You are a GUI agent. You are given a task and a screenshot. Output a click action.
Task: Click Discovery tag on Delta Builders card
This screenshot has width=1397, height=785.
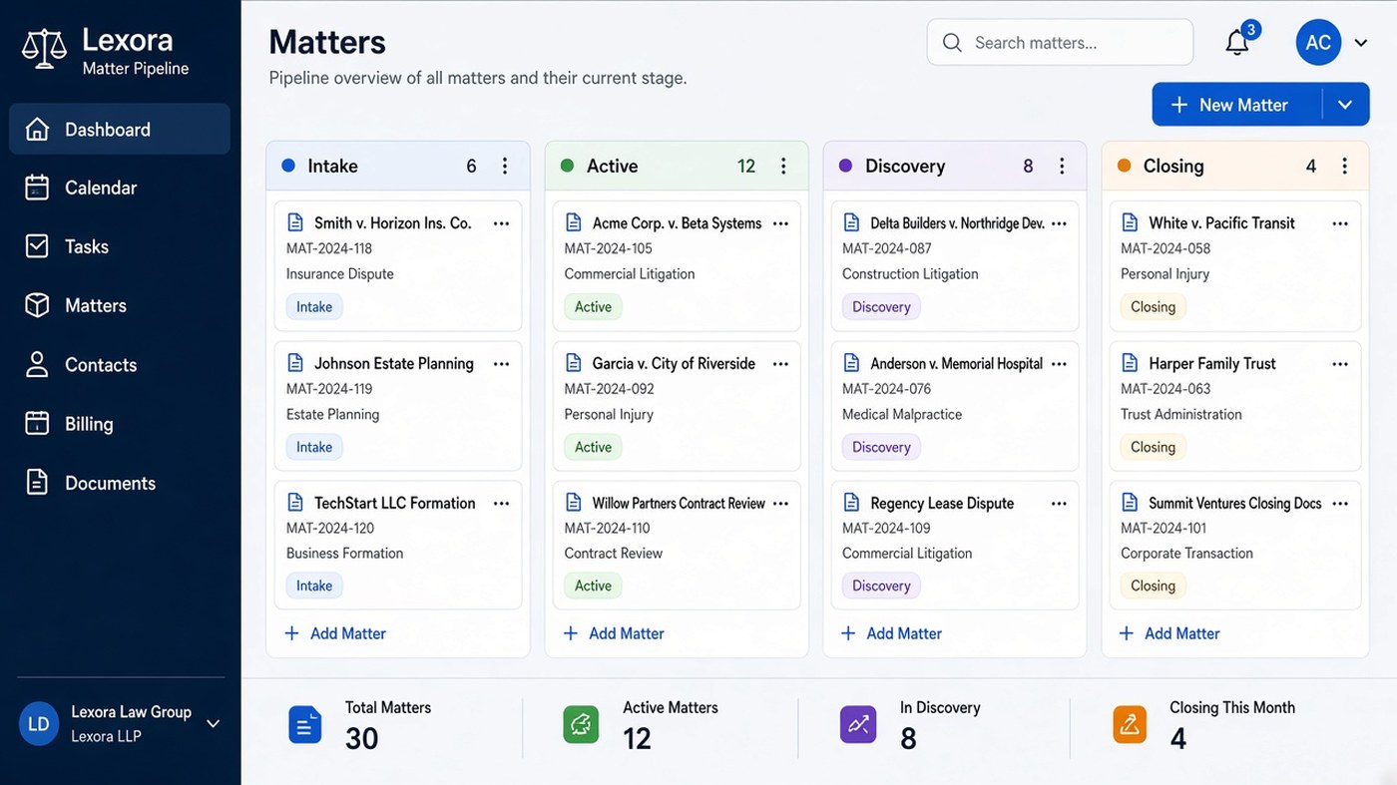pyautogui.click(x=881, y=307)
